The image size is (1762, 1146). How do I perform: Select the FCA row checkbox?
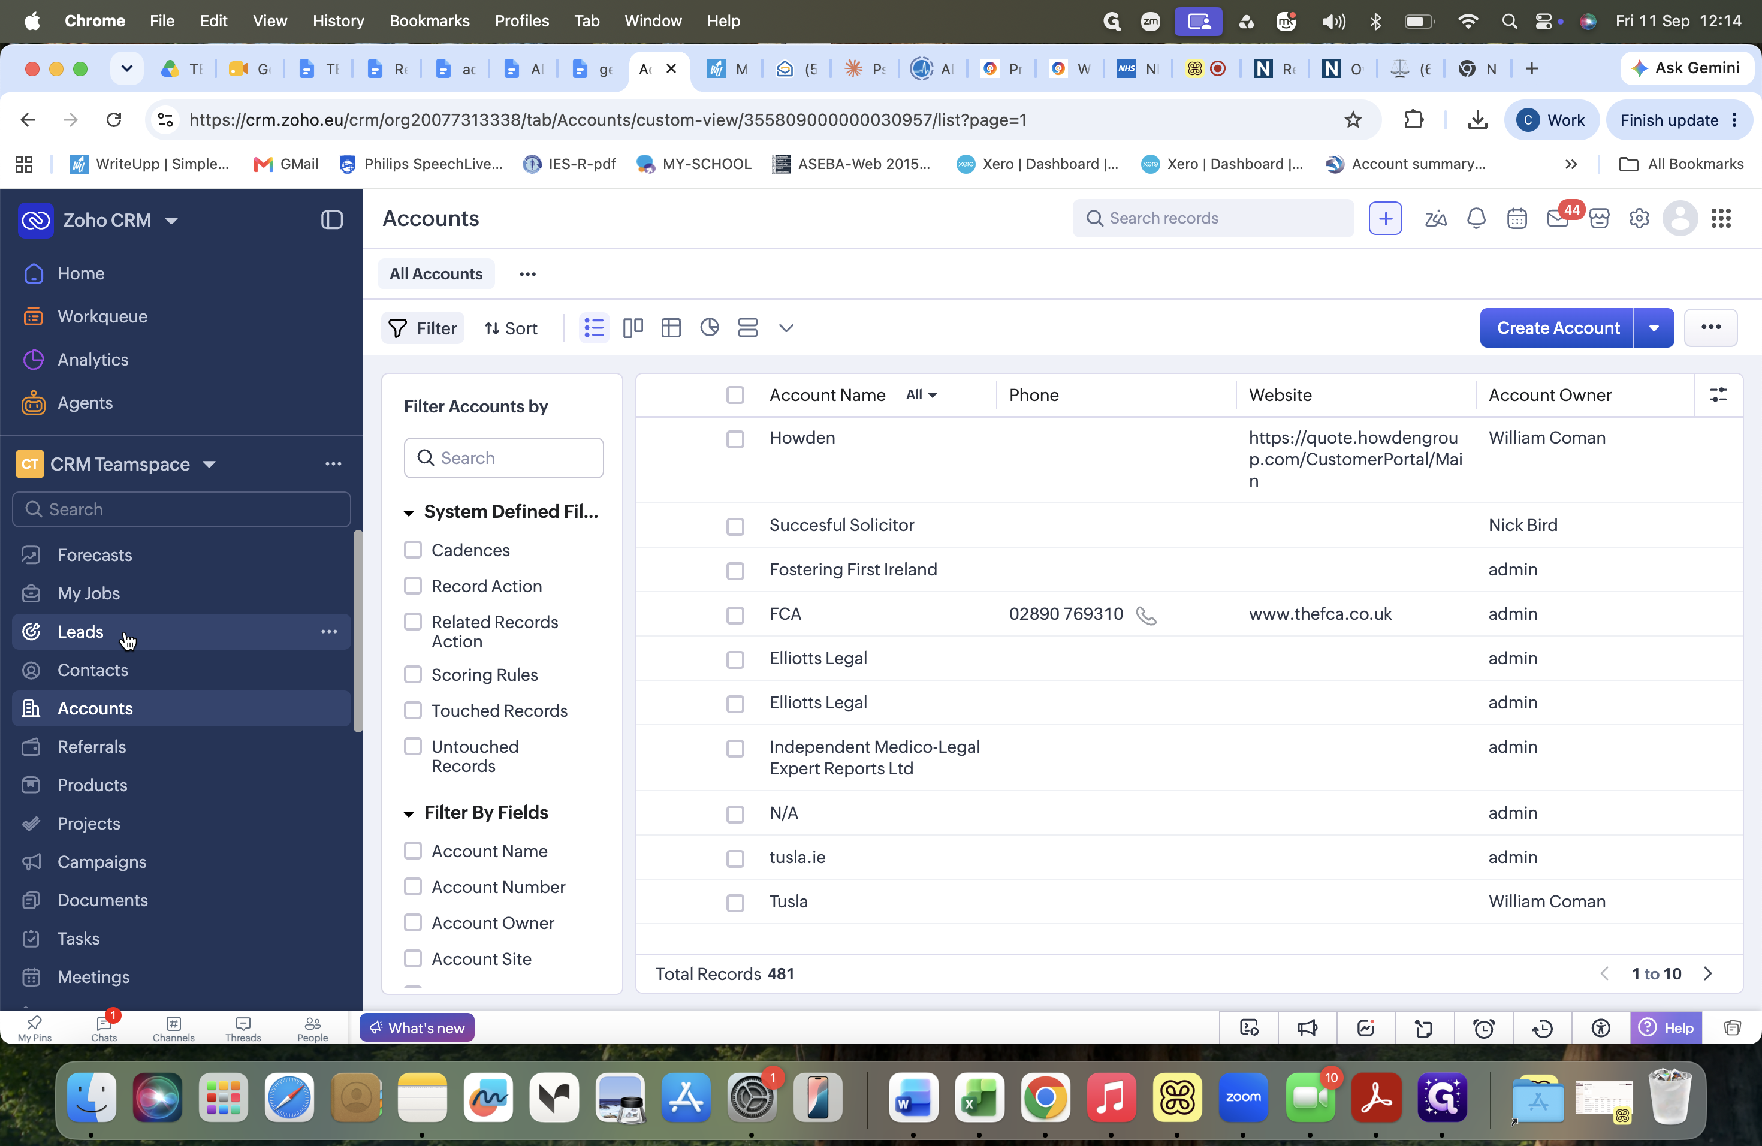[x=734, y=615]
